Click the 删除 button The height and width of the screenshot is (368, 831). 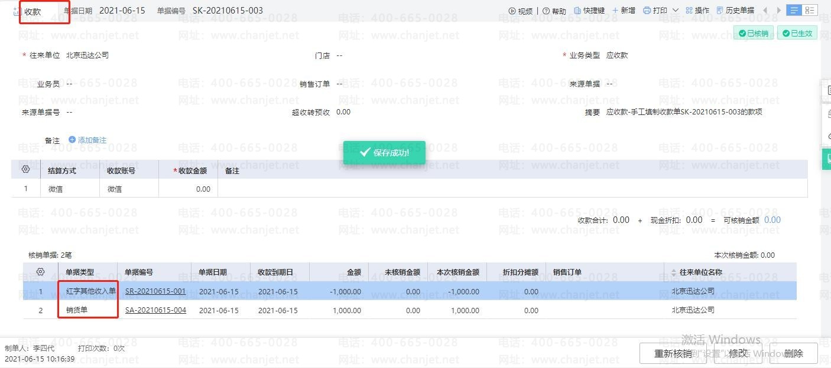[793, 353]
